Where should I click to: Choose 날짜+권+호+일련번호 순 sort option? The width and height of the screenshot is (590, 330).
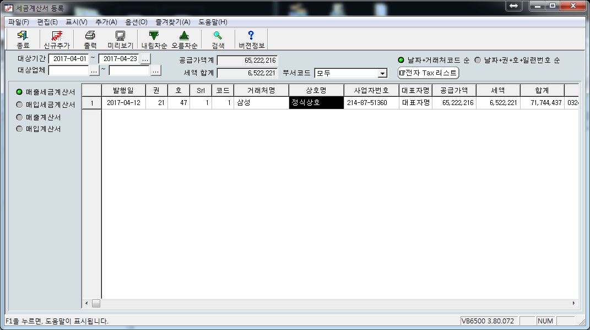pyautogui.click(x=478, y=60)
